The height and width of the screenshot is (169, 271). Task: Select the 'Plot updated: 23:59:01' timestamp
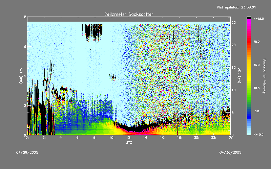click(236, 7)
